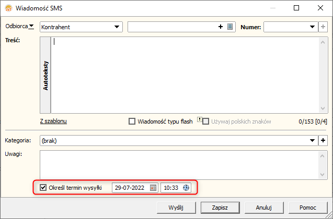Viewport: 333px width, 219px height.
Task: Toggle the Używaj polskich znaków checkbox
Action: (205, 121)
